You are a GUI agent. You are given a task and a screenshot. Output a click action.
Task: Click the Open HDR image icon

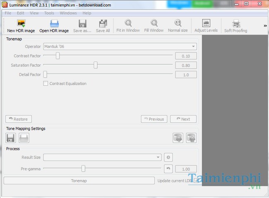click(54, 24)
